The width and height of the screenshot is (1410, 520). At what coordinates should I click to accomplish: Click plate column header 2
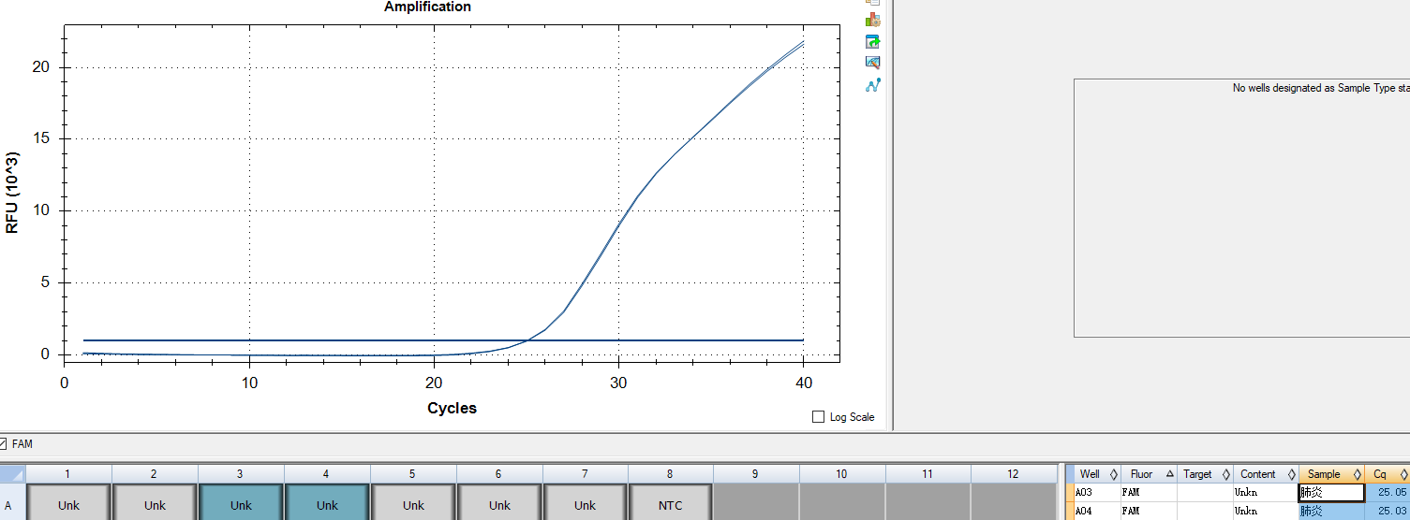(155, 474)
